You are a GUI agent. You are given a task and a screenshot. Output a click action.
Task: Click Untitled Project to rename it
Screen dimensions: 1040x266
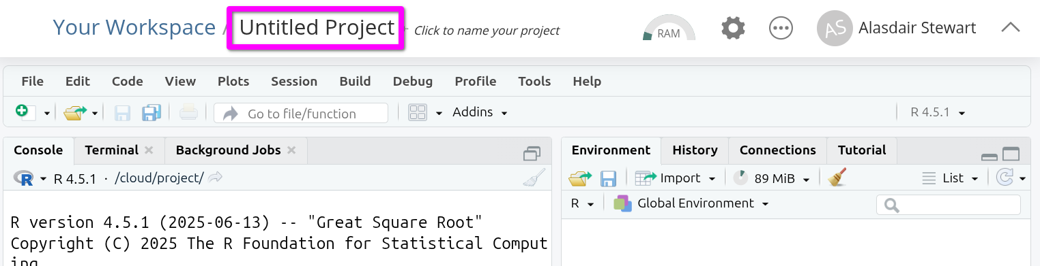tap(317, 28)
